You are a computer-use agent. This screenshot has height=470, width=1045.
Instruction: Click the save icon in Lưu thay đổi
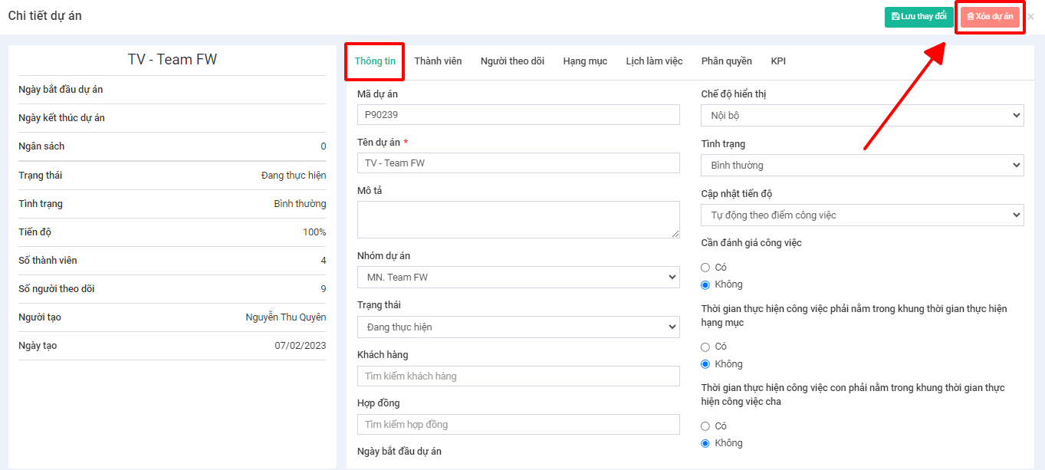[895, 17]
